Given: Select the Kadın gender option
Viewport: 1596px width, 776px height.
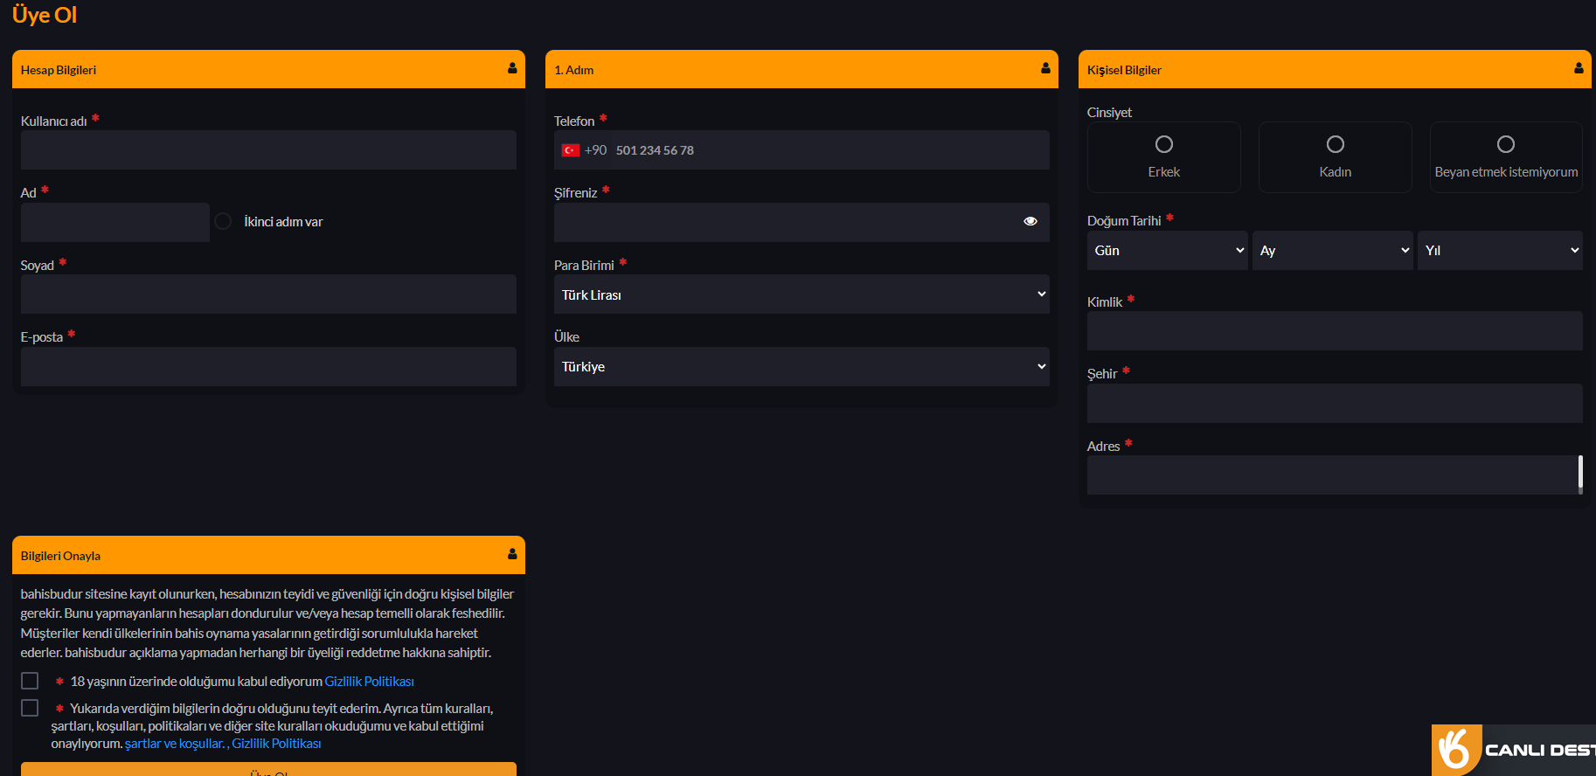Looking at the screenshot, I should click(x=1335, y=145).
